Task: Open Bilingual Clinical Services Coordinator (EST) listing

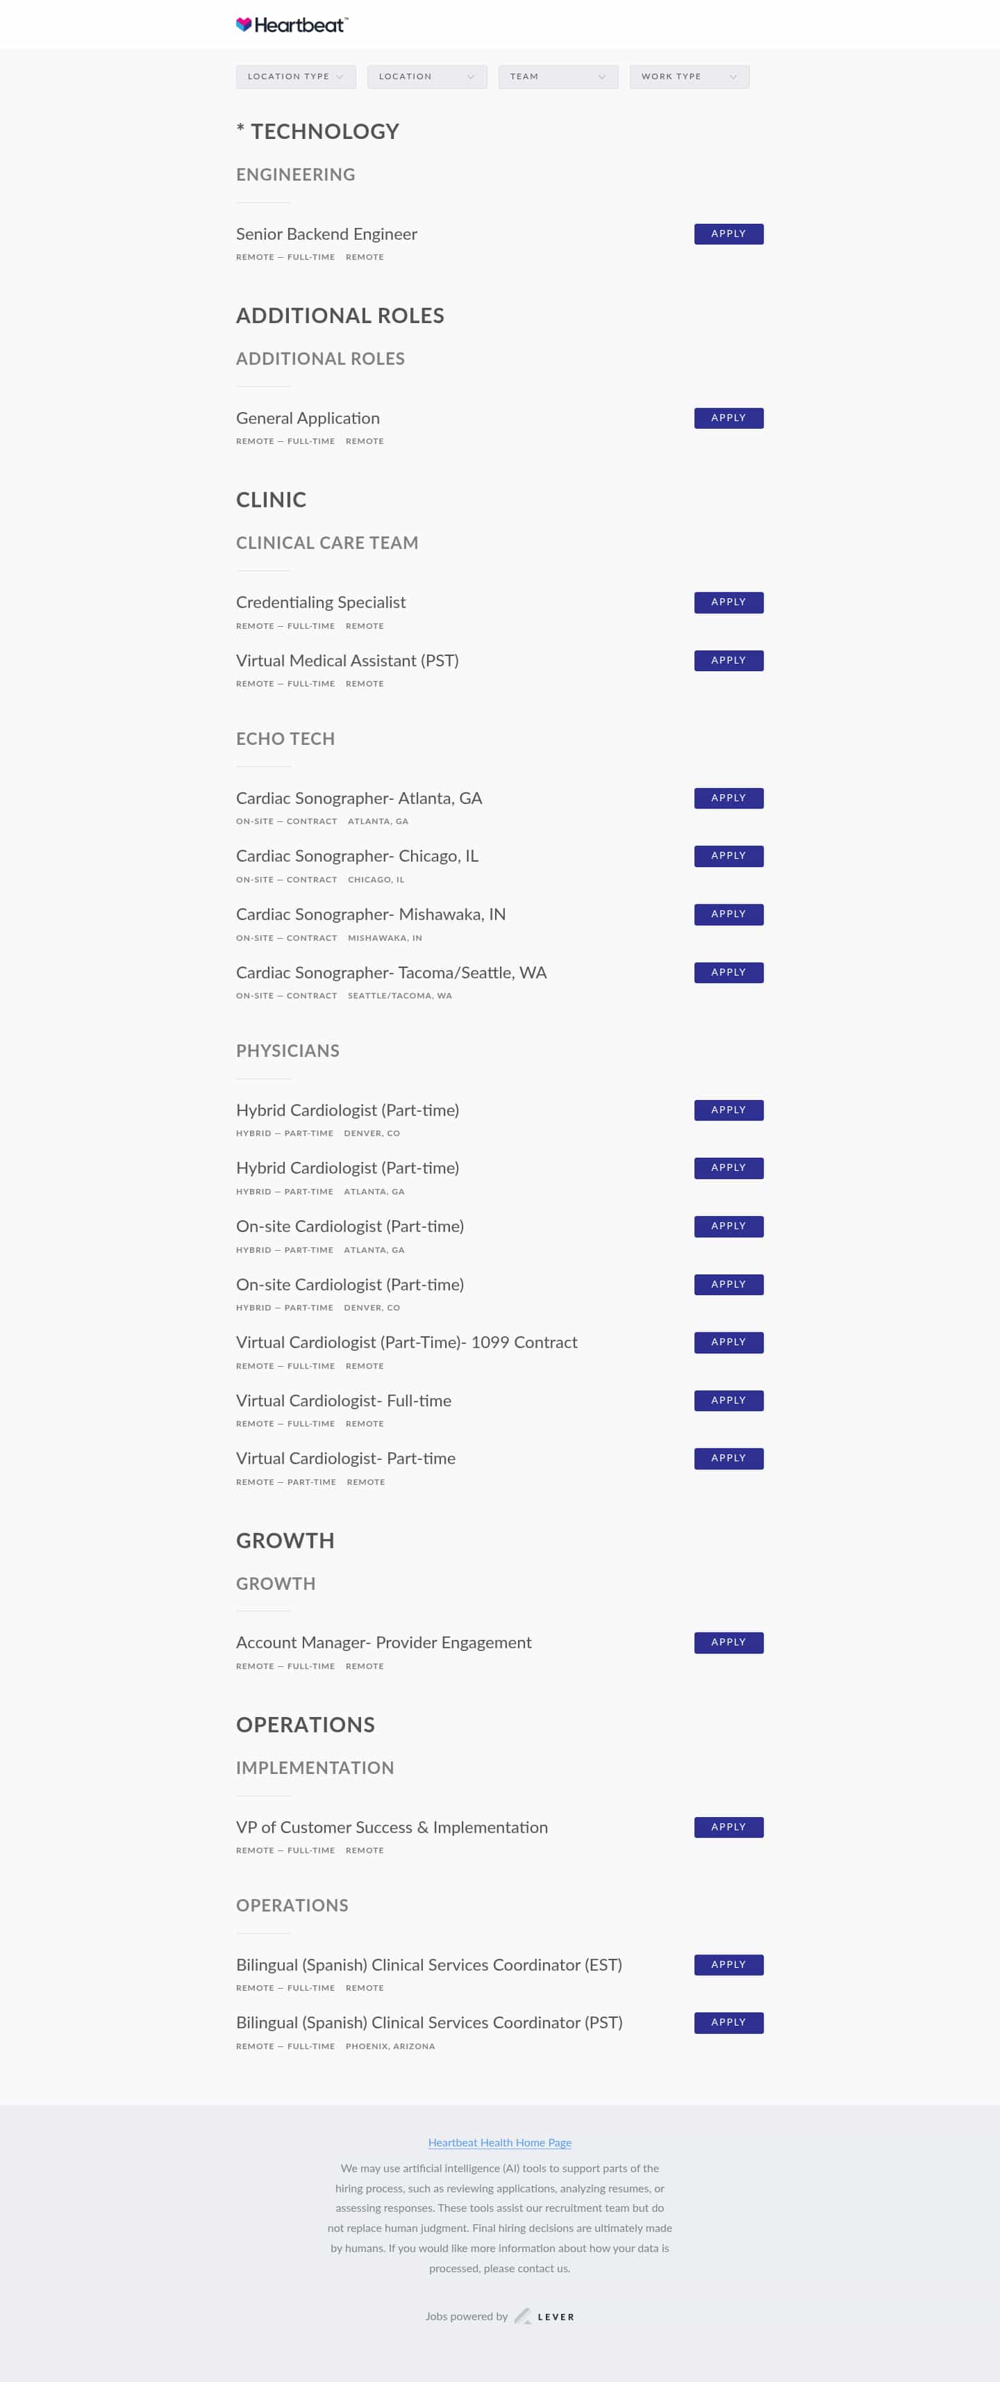Action: tap(429, 1965)
